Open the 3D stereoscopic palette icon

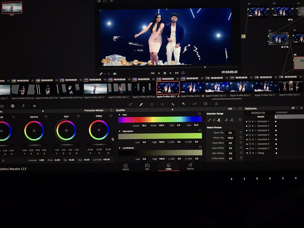pyautogui.click(x=205, y=104)
